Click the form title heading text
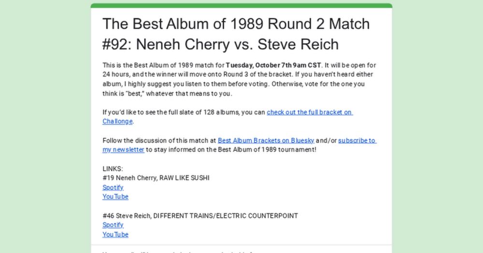The image size is (483, 253). click(x=236, y=34)
